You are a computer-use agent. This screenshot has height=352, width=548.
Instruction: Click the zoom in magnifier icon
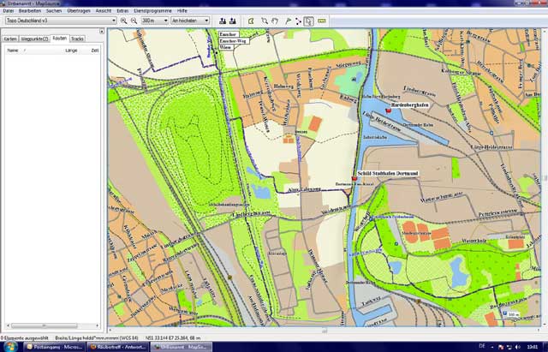coord(123,20)
